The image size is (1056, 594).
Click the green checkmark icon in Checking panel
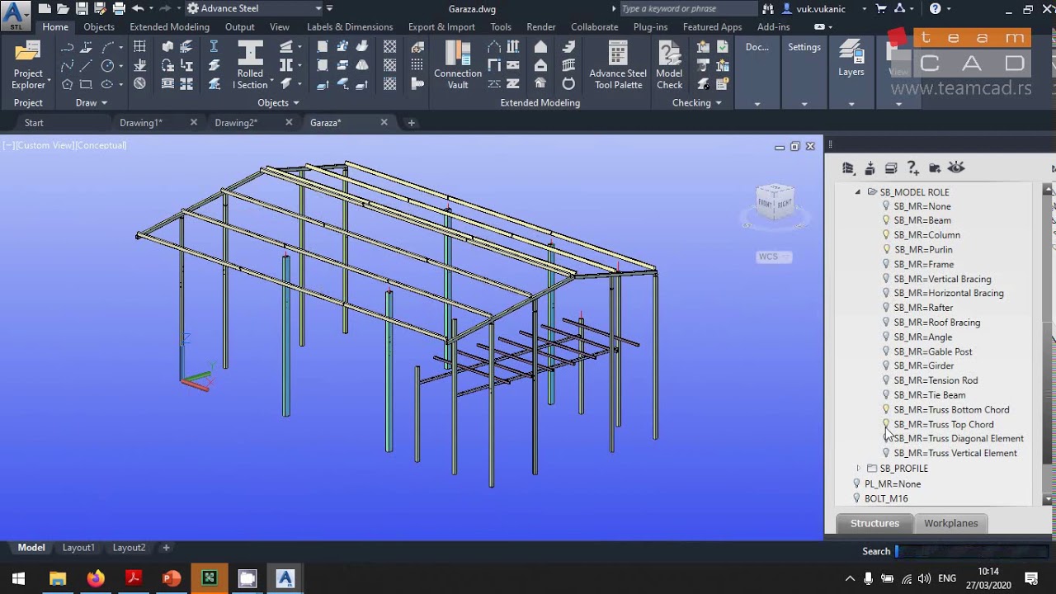pyautogui.click(x=723, y=47)
